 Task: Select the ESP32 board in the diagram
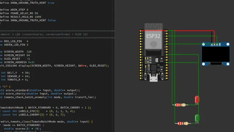click(154, 52)
